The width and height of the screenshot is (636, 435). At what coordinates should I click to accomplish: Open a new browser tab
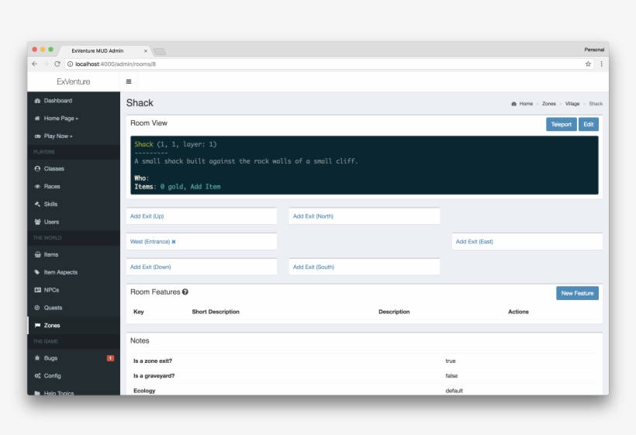(x=160, y=51)
